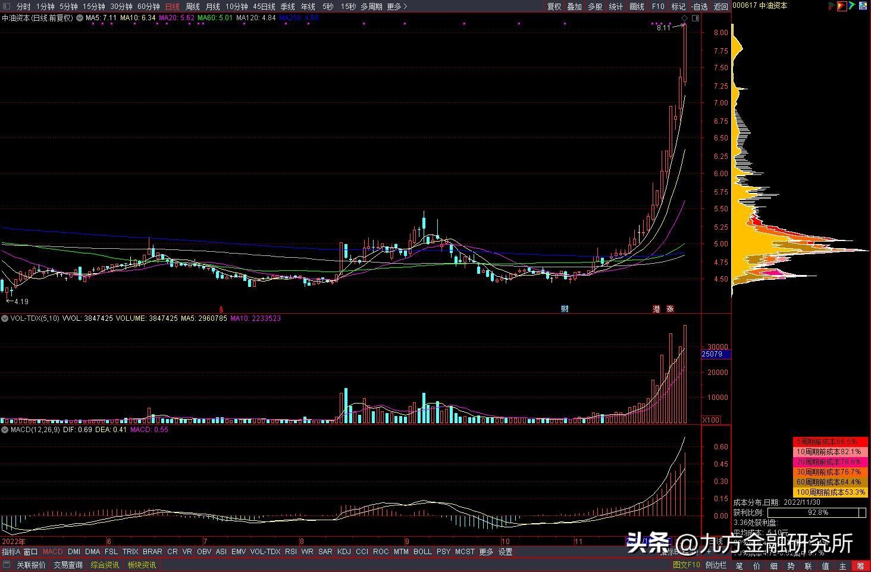
Task: Expand the 中油资本 main chart indicator dropdown
Action: point(79,18)
